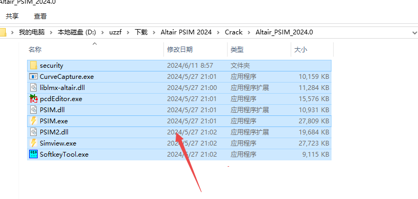418x199 pixels.
Task: Select the liblmx-altair.dll file name
Action: pyautogui.click(x=62, y=87)
